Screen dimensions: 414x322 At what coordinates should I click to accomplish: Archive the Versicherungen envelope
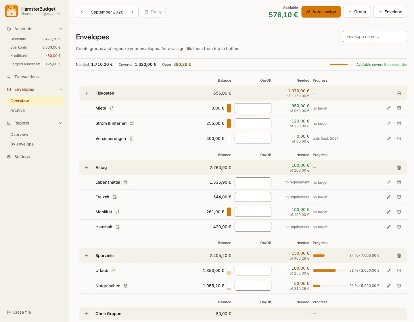[399, 139]
